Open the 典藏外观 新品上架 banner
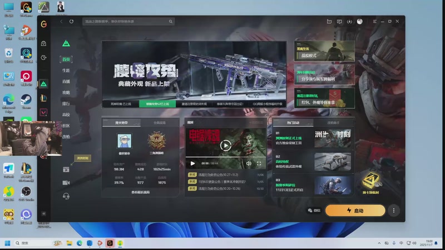 click(194, 71)
